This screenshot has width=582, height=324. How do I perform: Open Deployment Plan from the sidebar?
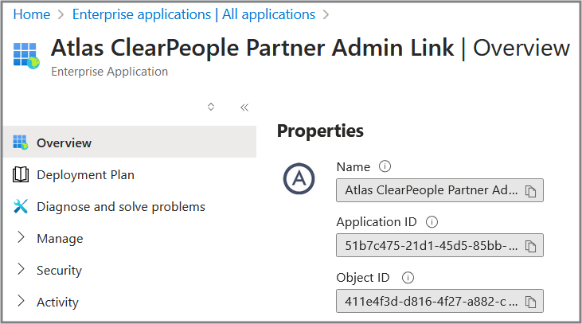click(x=85, y=175)
